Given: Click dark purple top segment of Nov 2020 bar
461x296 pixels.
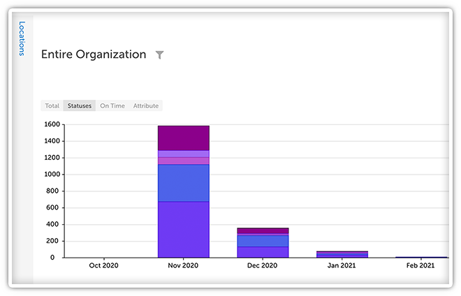Looking at the screenshot, I should pyautogui.click(x=183, y=138).
